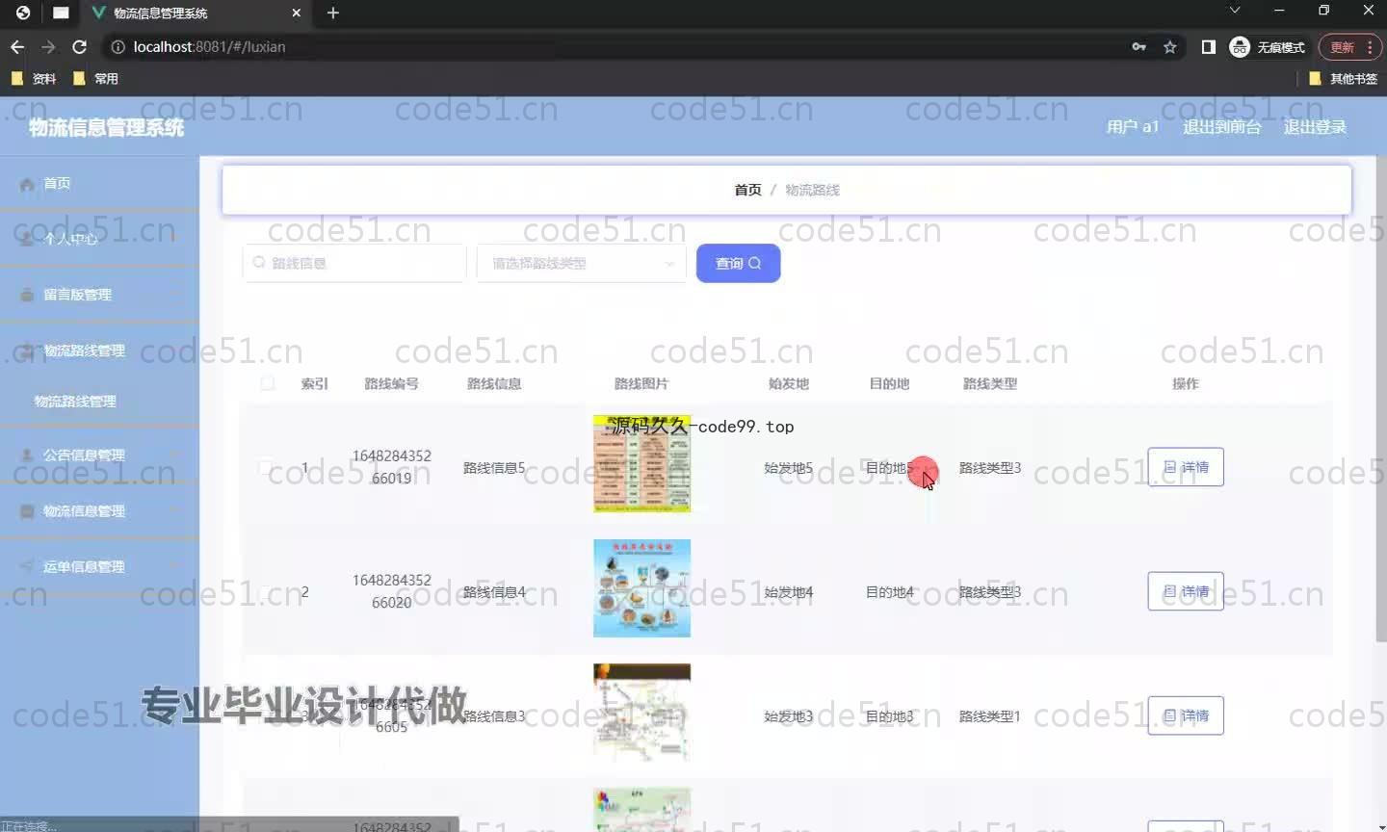Image resolution: width=1387 pixels, height=832 pixels.
Task: Click 用户 a1 in the header
Action: pos(1133,126)
